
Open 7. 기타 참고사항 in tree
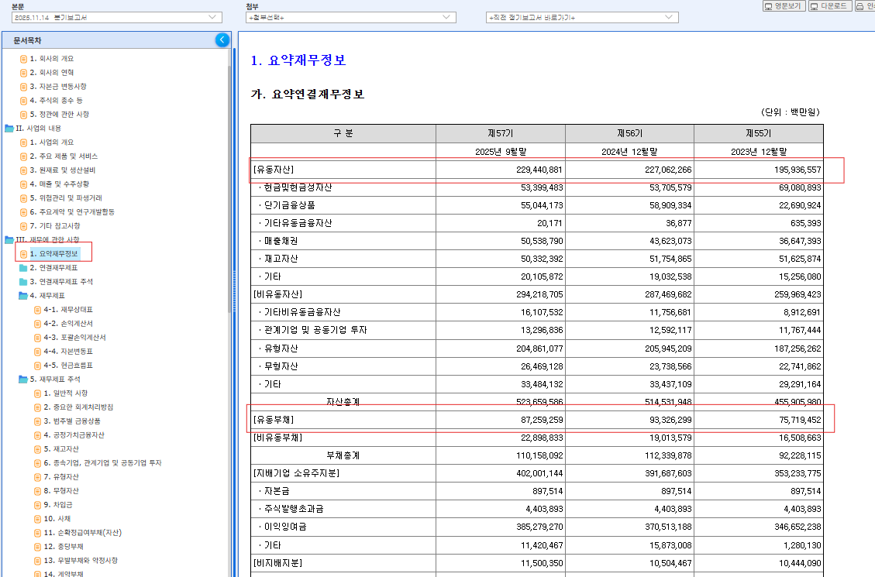click(55, 226)
